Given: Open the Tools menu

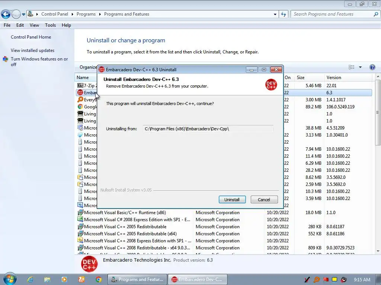Looking at the screenshot, I should (x=50, y=25).
